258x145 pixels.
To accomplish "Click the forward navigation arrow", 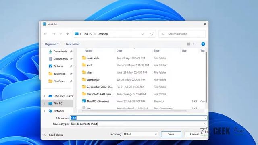I will (54, 34).
